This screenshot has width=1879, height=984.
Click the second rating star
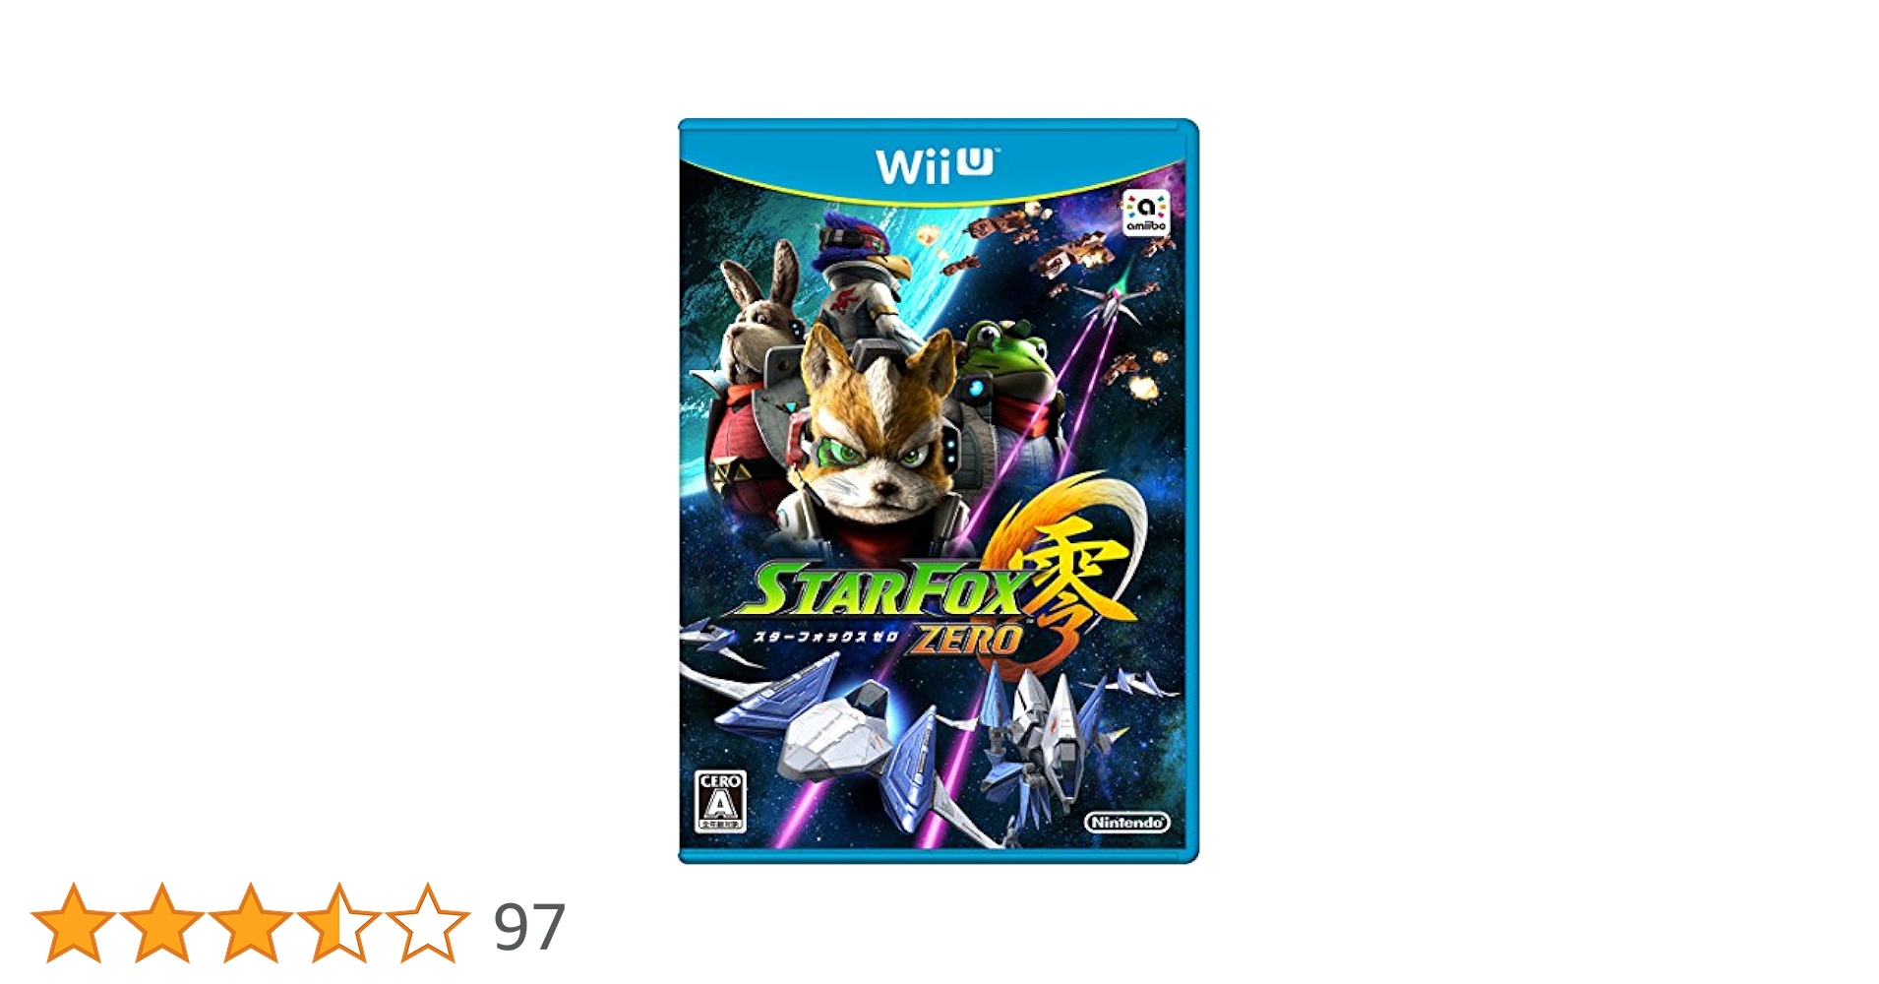tap(161, 923)
